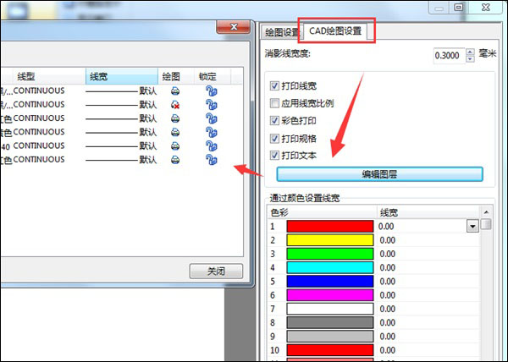Click 默认 line width in 40 layer row

click(x=148, y=146)
